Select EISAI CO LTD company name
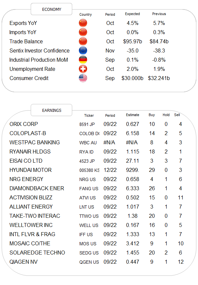Screen dimensions: 198x285 pos(26,161)
